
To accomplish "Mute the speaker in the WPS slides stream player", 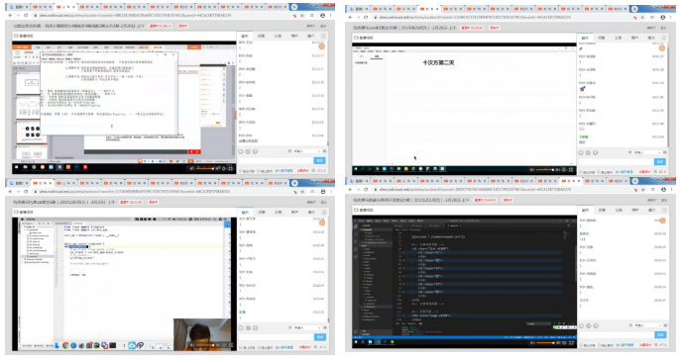I will point(192,168).
